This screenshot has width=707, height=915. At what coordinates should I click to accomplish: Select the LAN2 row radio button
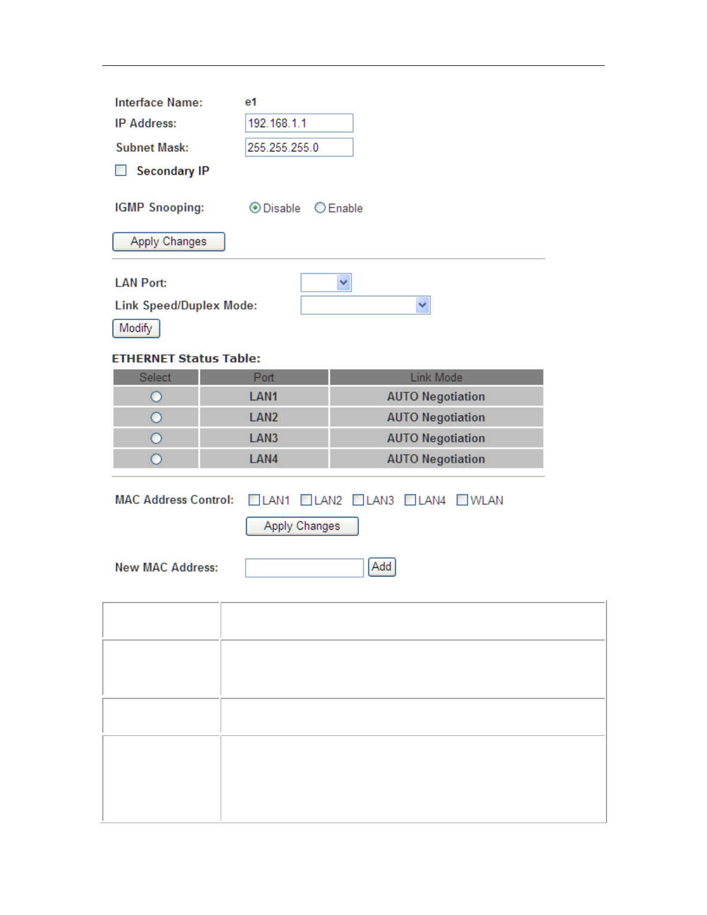(x=156, y=418)
